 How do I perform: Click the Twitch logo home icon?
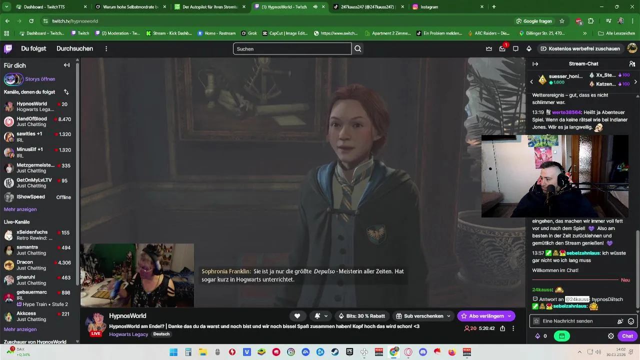click(x=8, y=48)
